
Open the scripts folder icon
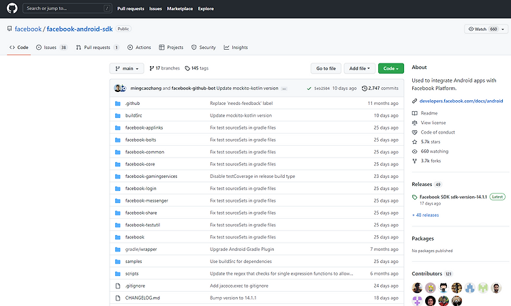click(118, 274)
